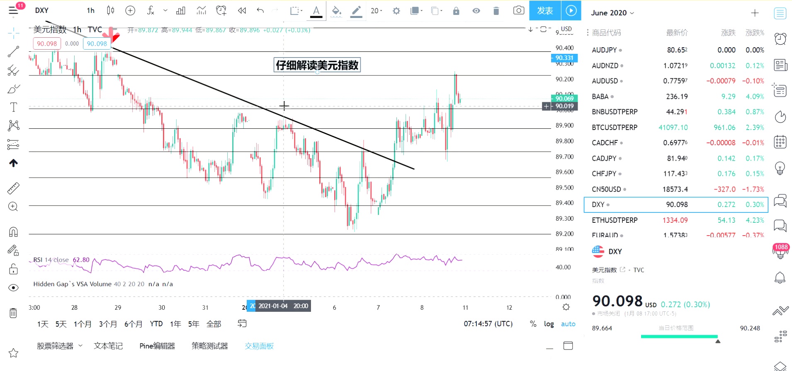Click the trash can in drawing toolbar
The image size is (792, 371).
click(x=496, y=11)
